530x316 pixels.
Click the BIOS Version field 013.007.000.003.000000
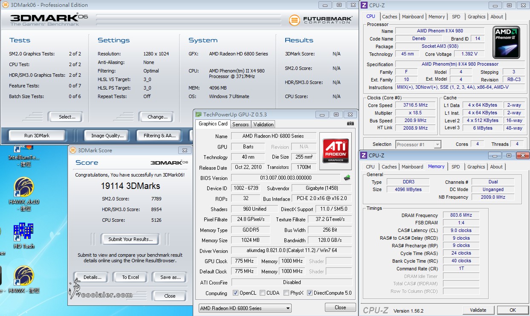tap(286, 178)
